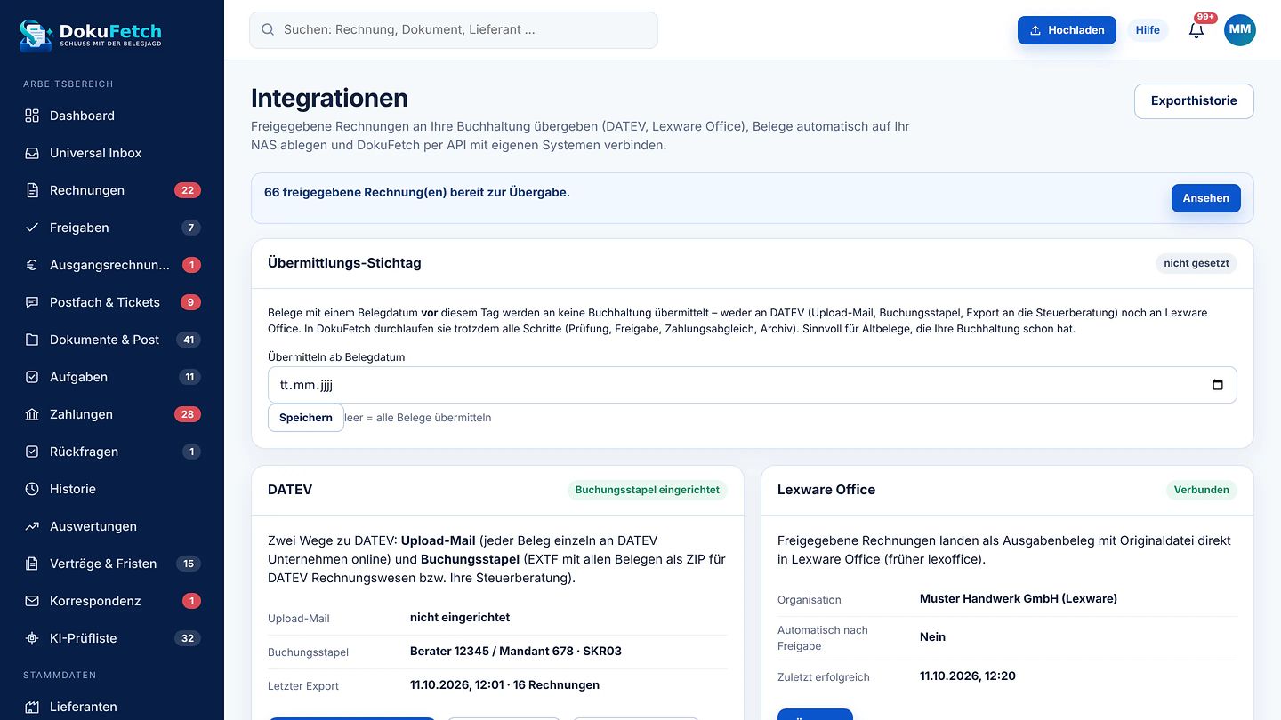Click the Lexware 'Zuletzt erfolgreich' value 11.10.2026, 12:20

click(x=968, y=676)
